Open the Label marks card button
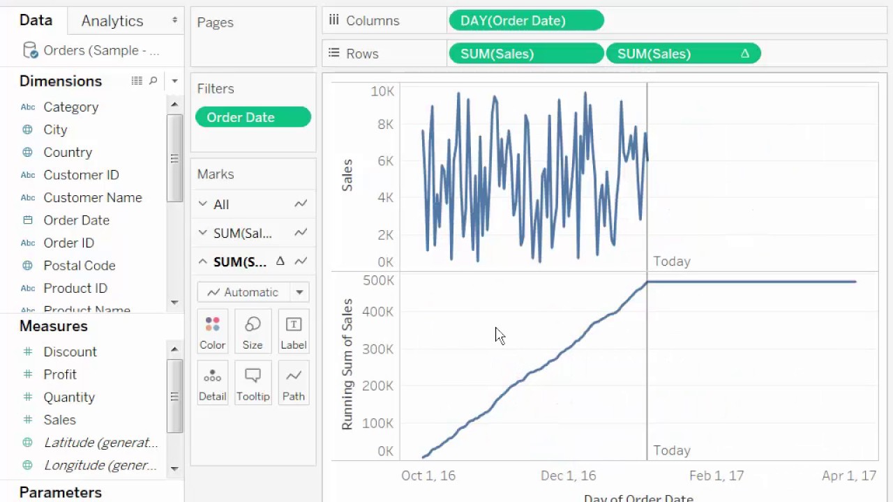Screen dimensions: 893x502 tap(294, 331)
